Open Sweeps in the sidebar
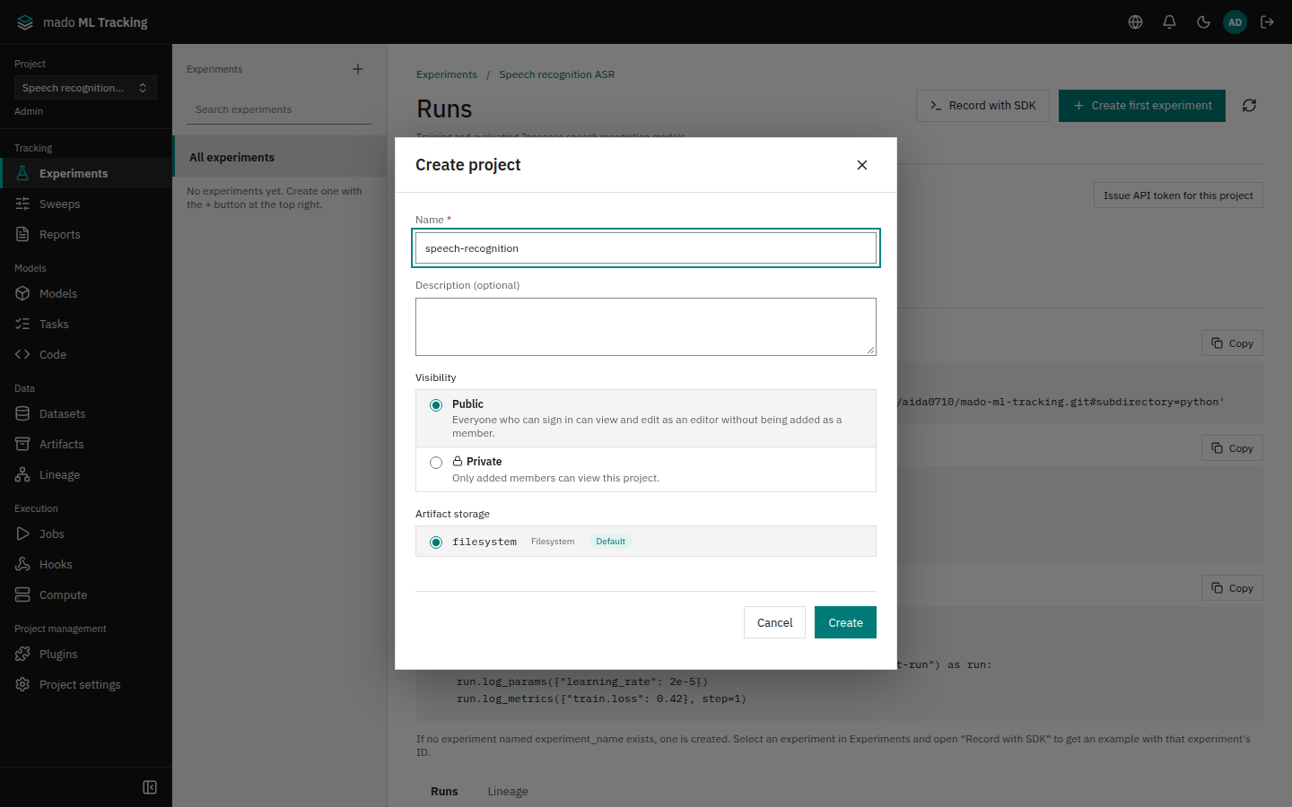Viewport: 1292px width, 807px height. click(86, 204)
